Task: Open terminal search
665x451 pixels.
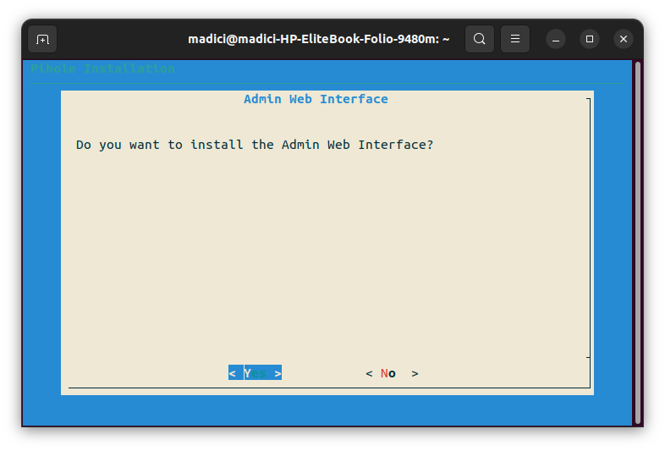Action: coord(479,39)
